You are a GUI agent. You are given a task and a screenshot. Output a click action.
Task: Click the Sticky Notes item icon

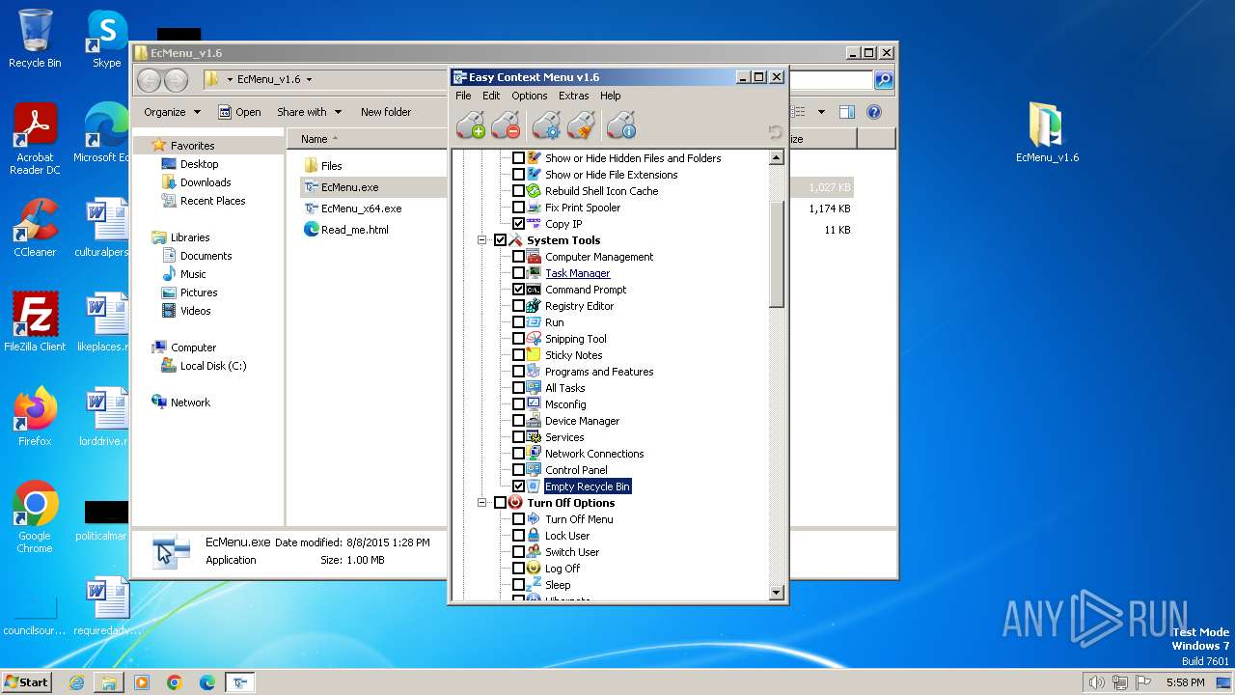tap(534, 355)
